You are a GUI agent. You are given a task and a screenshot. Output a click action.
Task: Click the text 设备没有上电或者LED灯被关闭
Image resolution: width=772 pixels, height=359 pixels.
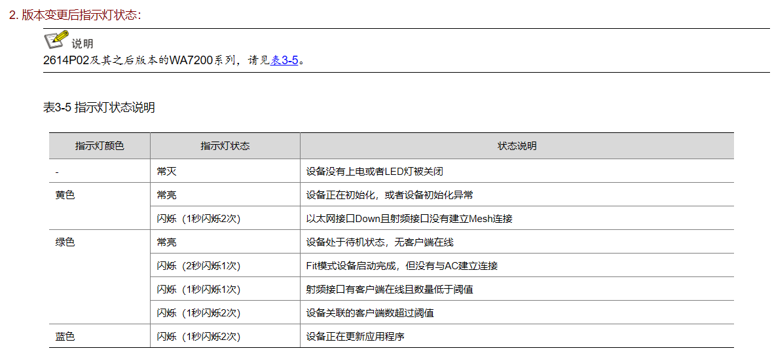click(x=375, y=171)
